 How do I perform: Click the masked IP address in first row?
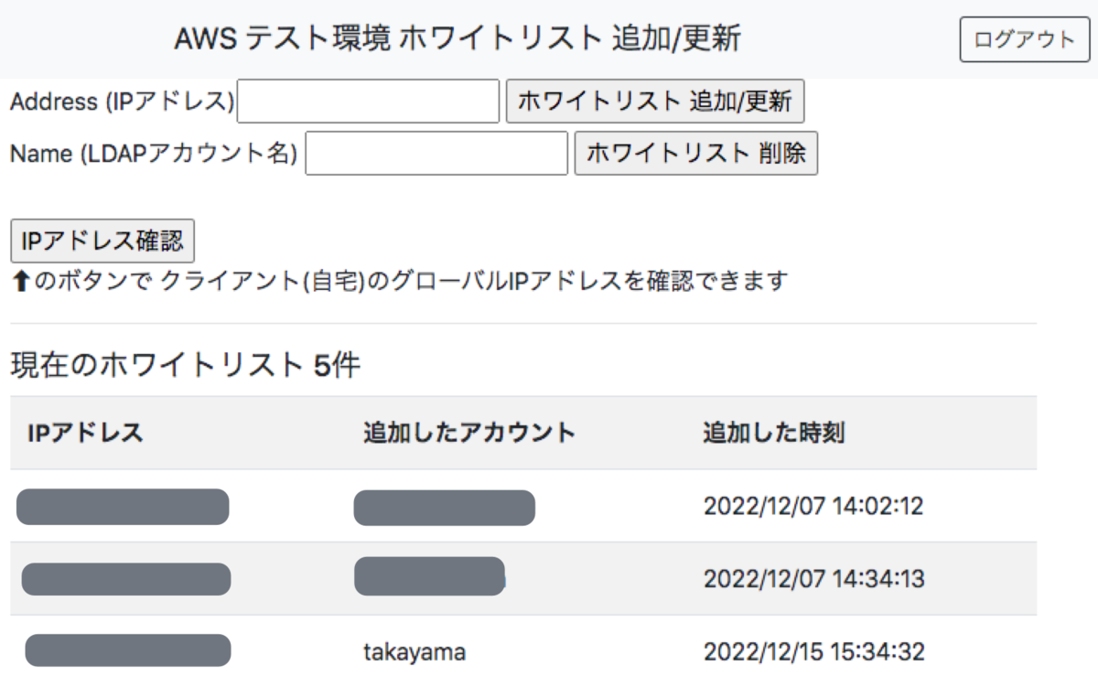(123, 507)
